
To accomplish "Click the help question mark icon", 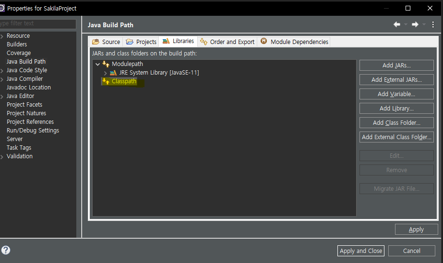I will 6,250.
